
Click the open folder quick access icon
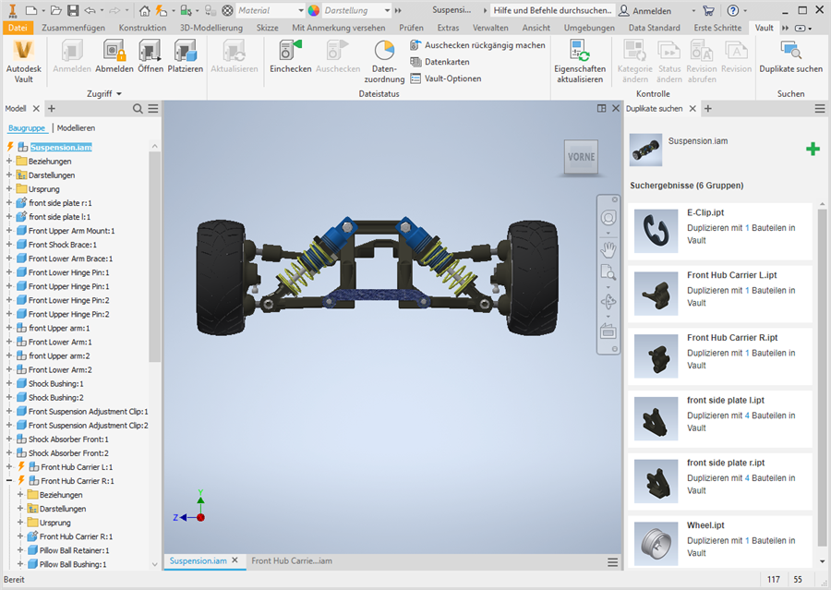pos(55,10)
